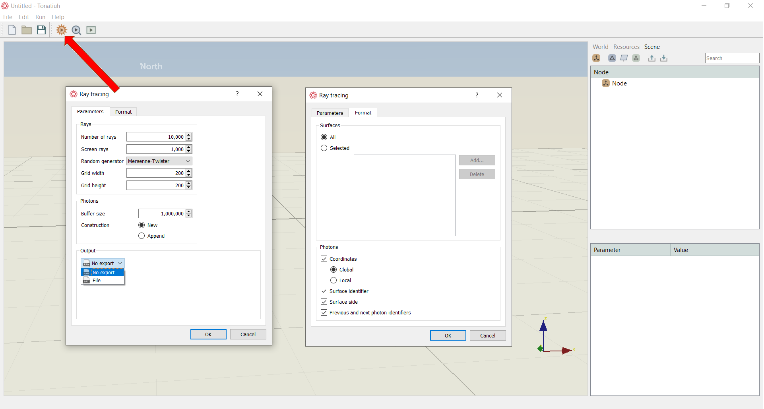Switch to the World tab
764x409 pixels.
pos(600,47)
